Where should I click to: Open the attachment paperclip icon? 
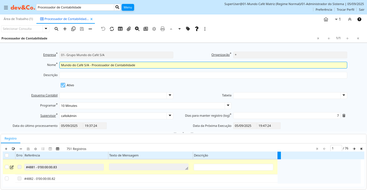pos(129,29)
